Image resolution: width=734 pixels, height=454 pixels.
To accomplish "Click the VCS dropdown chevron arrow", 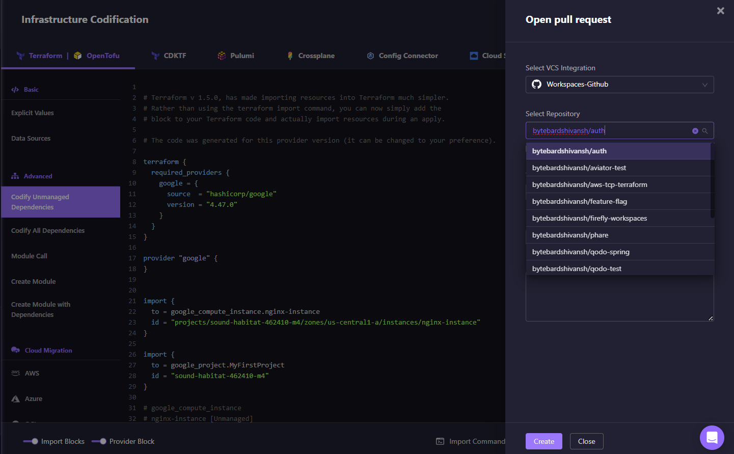I will 705,85.
